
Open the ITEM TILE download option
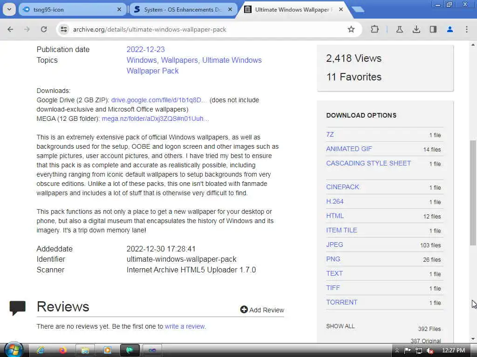click(341, 231)
